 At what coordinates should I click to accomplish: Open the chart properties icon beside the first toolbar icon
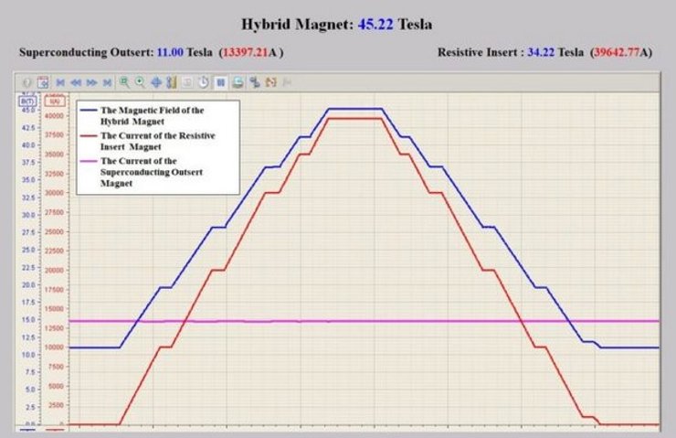coord(43,82)
